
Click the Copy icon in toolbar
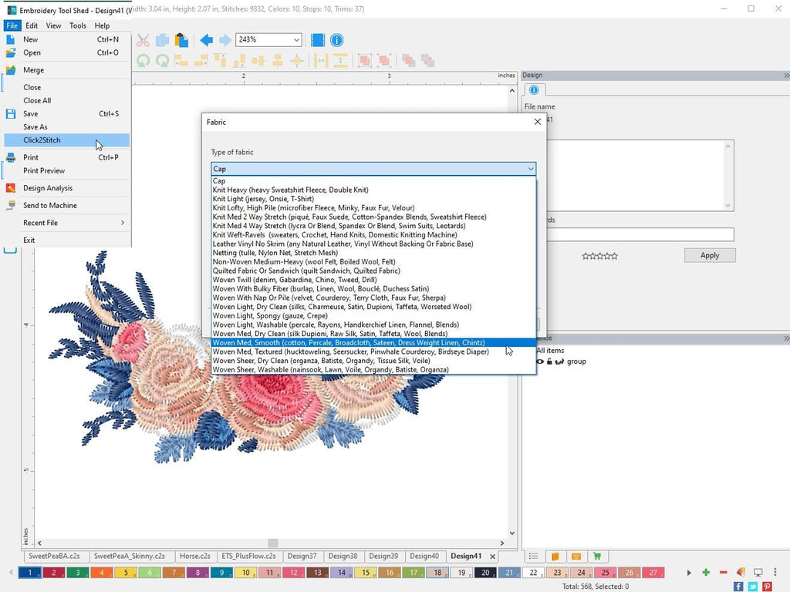pos(162,40)
